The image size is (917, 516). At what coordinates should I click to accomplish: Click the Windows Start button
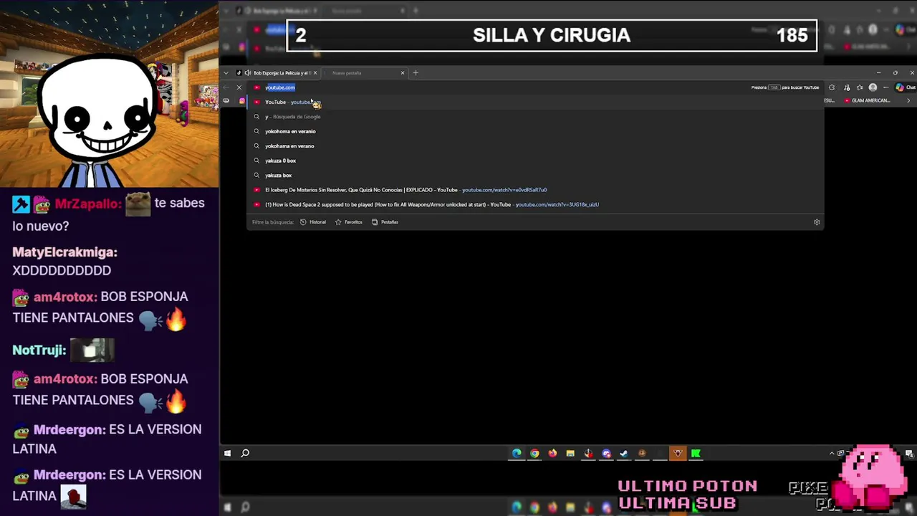pyautogui.click(x=227, y=453)
